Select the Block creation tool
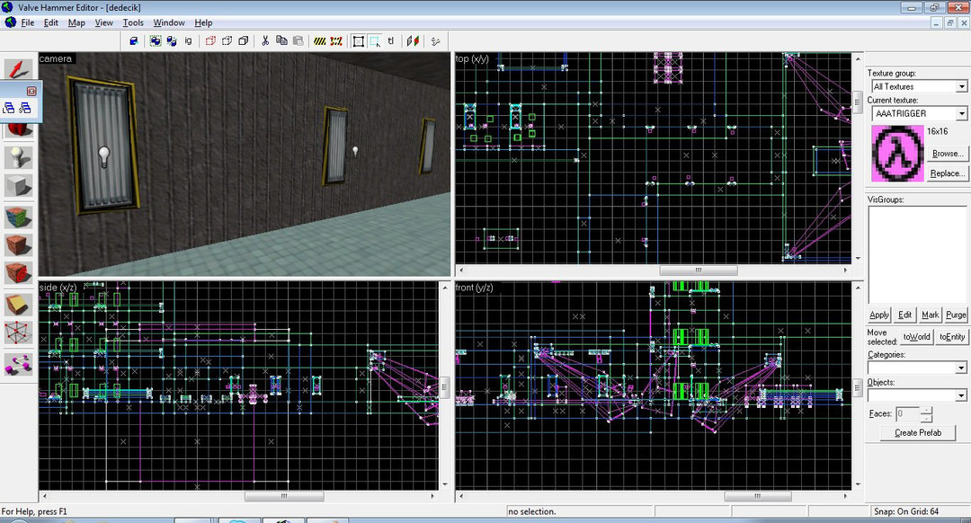 (19, 186)
